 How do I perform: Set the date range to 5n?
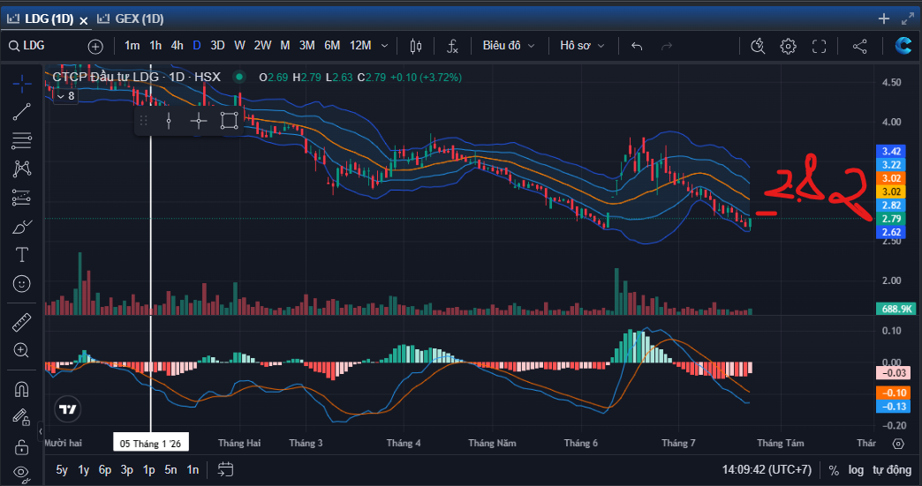[170, 469]
